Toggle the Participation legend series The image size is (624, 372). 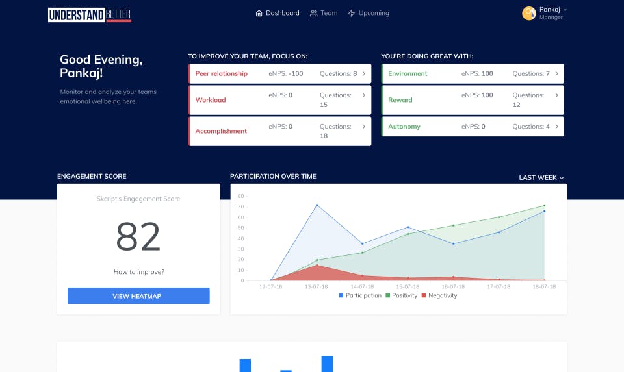[360, 295]
